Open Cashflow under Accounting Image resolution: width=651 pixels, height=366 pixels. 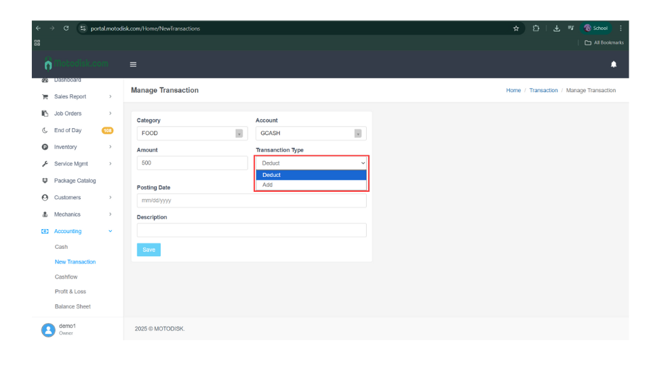(66, 277)
